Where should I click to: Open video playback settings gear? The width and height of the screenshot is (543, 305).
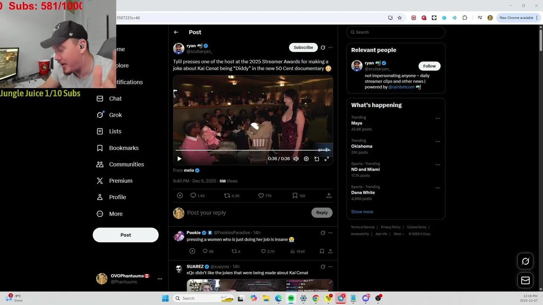306,159
